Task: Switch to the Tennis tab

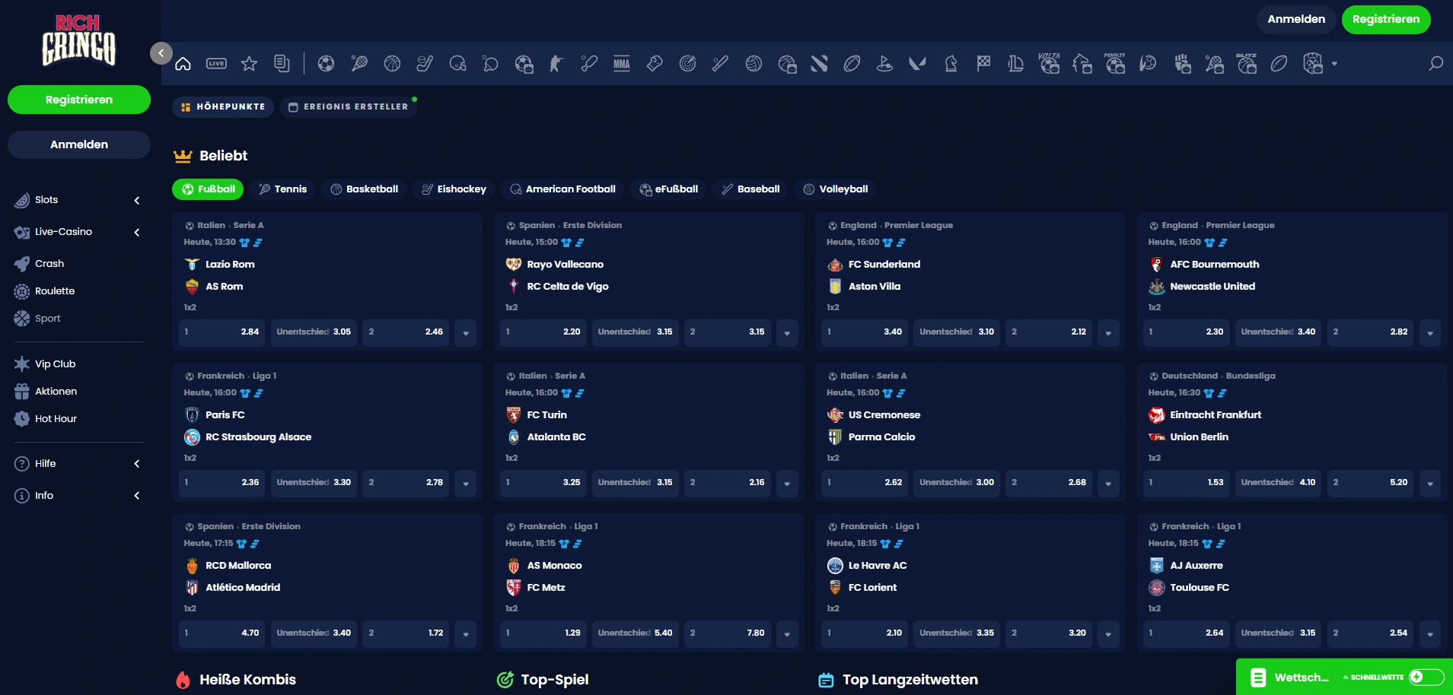Action: pos(283,189)
